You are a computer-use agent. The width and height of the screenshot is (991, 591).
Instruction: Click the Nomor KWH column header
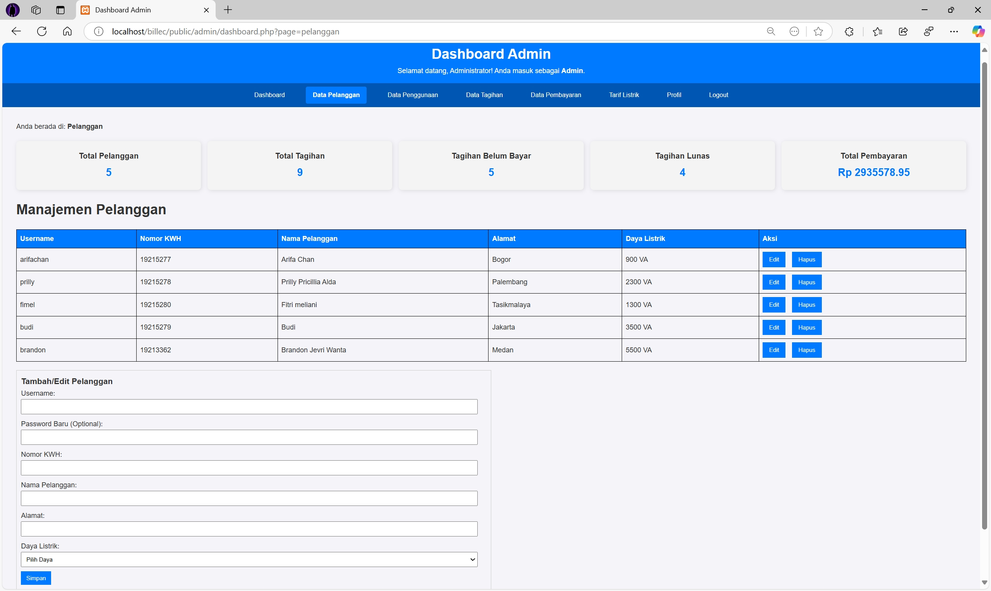click(207, 239)
